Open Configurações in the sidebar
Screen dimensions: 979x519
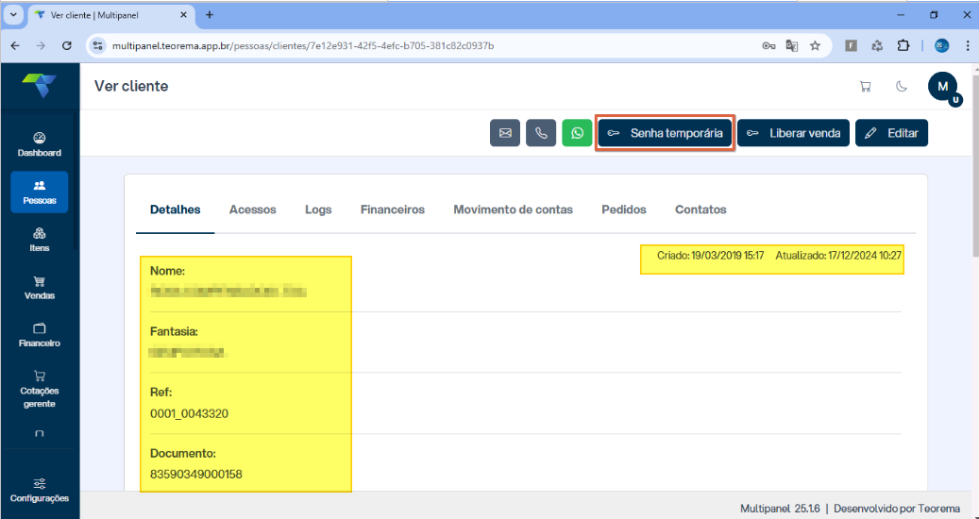click(40, 491)
